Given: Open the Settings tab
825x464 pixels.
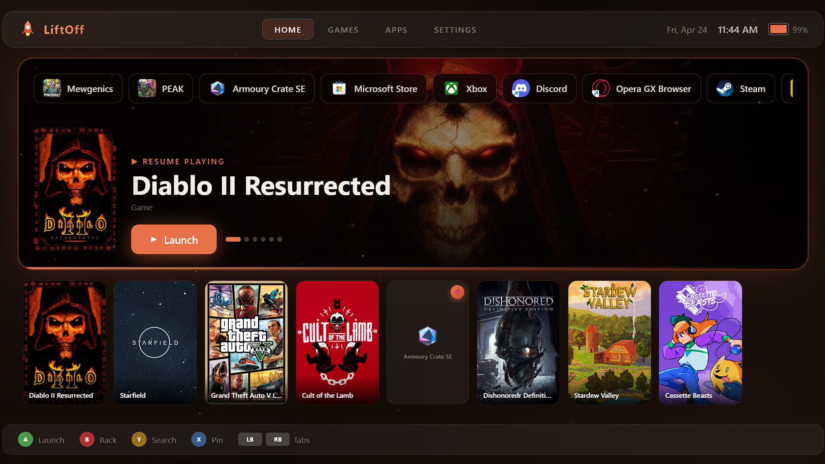Looking at the screenshot, I should 455,30.
